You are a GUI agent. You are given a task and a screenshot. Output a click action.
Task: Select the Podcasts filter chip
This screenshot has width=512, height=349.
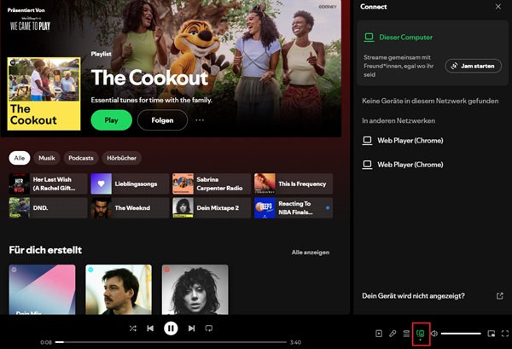pos(81,158)
